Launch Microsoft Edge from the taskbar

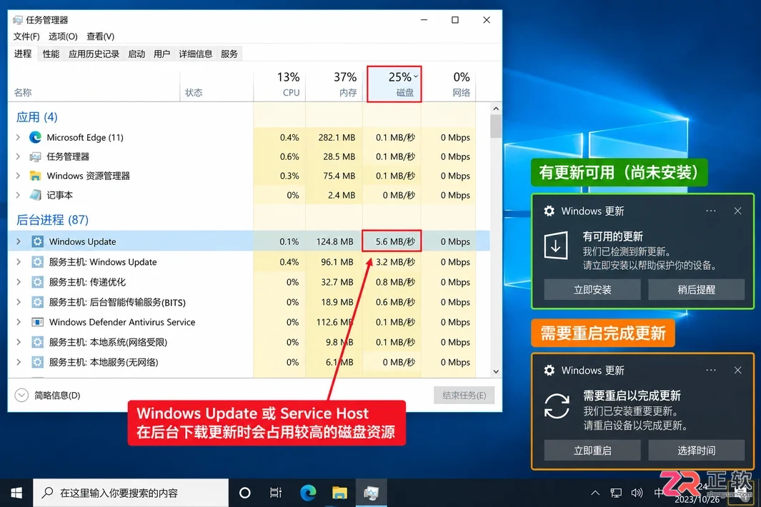pyautogui.click(x=308, y=493)
